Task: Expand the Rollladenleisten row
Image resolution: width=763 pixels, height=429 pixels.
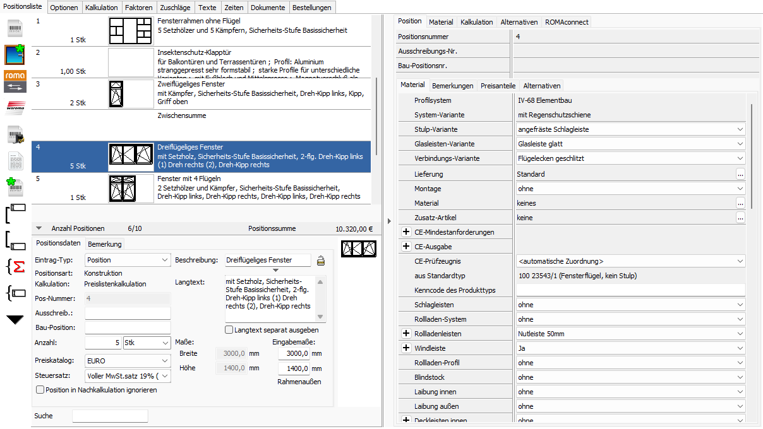Action: (406, 334)
